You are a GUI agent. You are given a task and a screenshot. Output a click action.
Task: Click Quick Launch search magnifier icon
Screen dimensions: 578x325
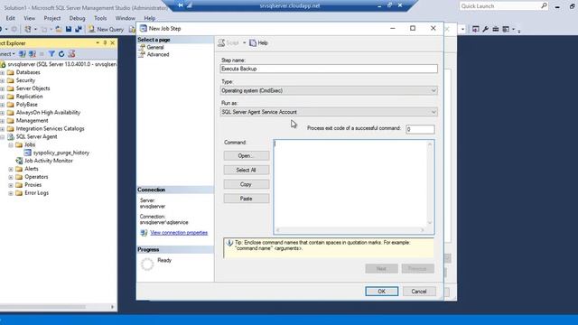click(544, 6)
